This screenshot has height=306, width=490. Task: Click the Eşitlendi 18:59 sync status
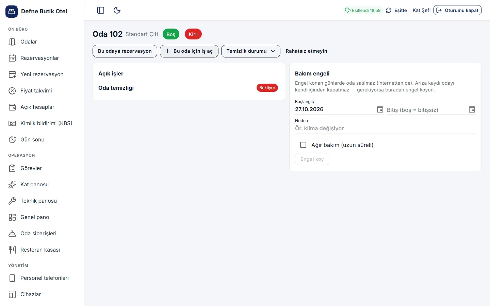pyautogui.click(x=363, y=10)
